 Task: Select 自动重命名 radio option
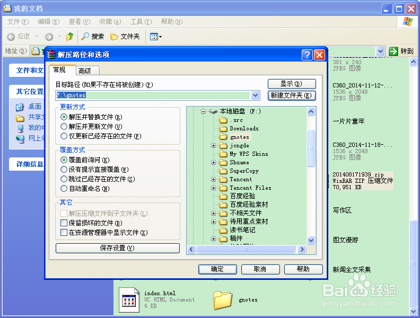(64, 189)
